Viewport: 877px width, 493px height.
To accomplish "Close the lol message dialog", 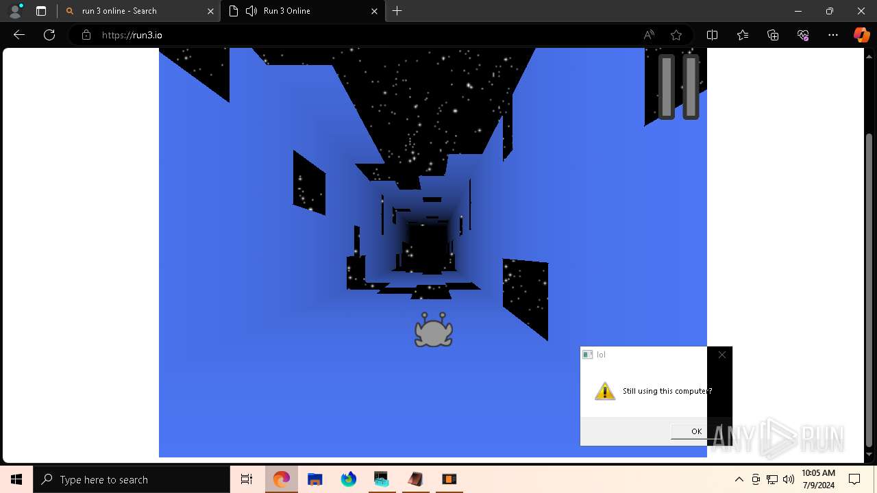I will (721, 355).
